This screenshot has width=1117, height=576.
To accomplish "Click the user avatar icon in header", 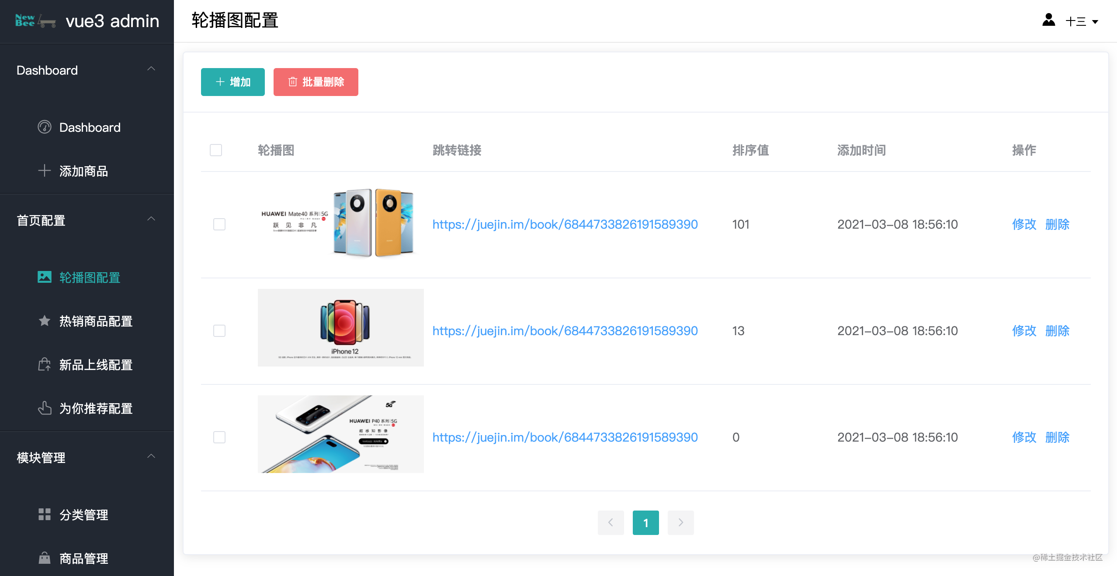I will (x=1048, y=20).
